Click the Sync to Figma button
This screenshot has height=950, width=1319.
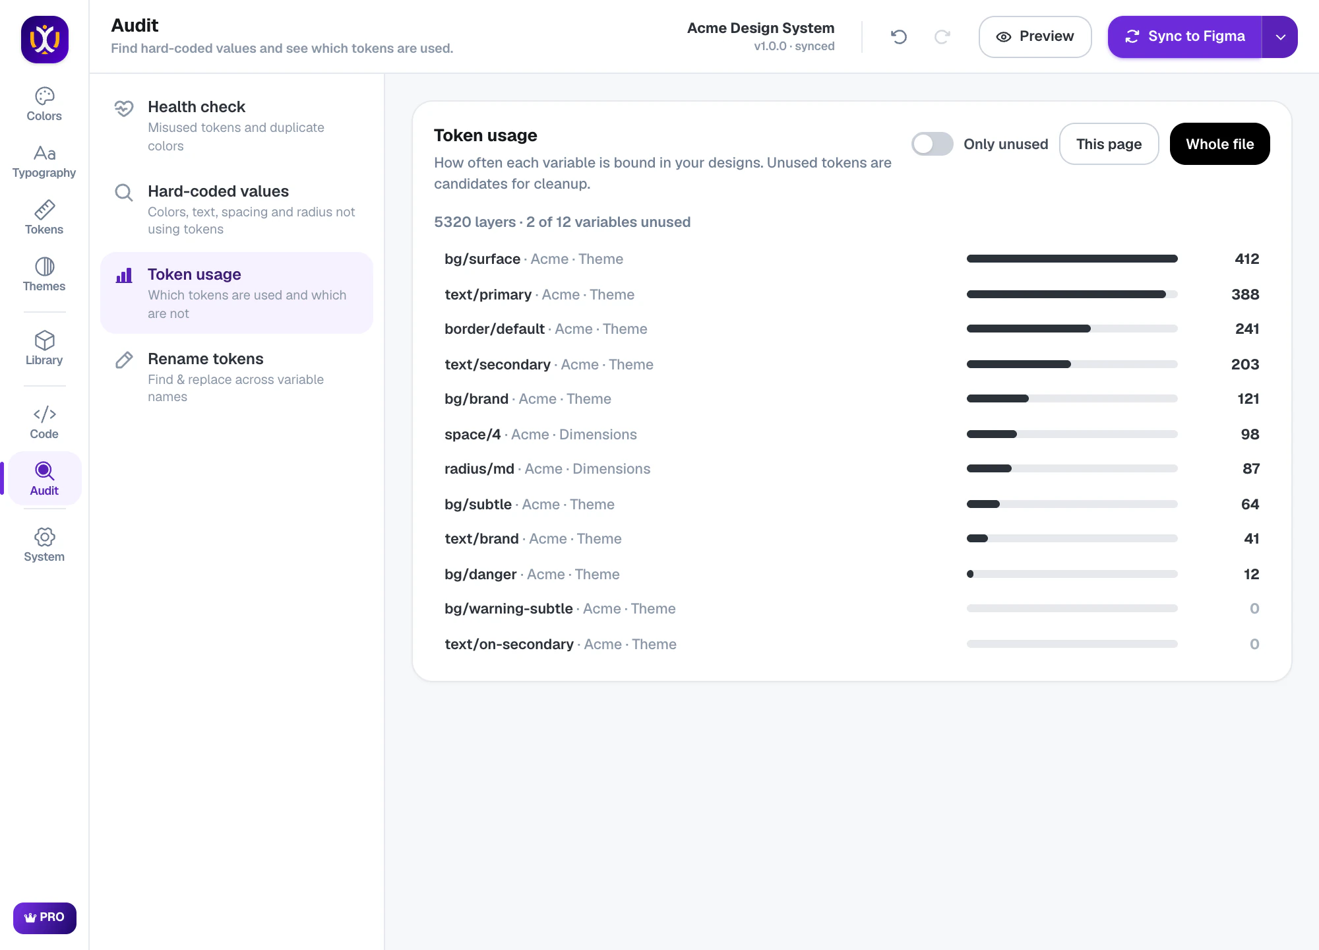coord(1185,37)
